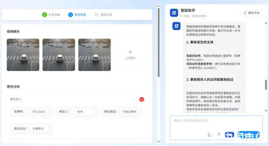The image size is (269, 146).
Task: Click the left panel vertical scrollbar thumb
Action: point(159,43)
